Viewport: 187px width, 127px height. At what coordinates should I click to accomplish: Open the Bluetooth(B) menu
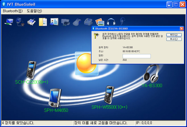[x=13, y=11]
